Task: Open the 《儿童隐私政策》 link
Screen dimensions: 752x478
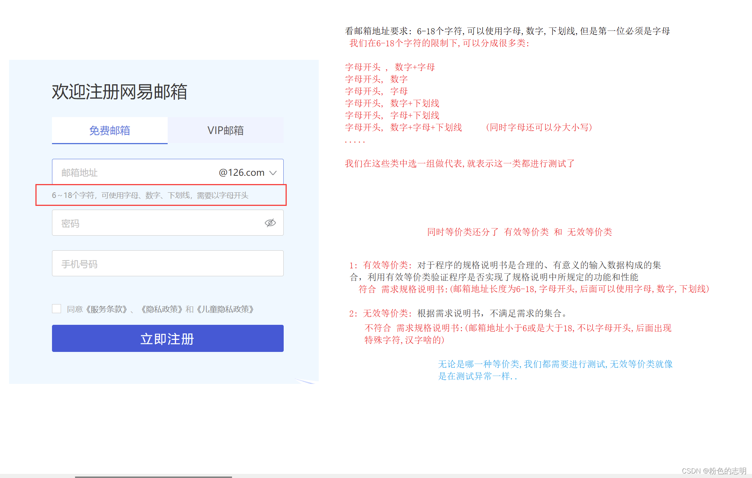Action: click(x=225, y=309)
